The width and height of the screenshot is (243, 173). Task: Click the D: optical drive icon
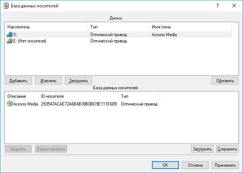10,35
